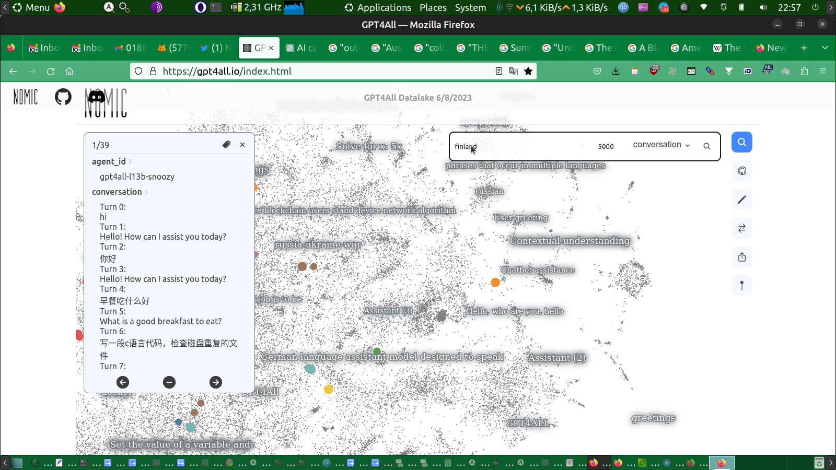The height and width of the screenshot is (470, 836).
Task: Click the swap arrows icon in right toolbar
Action: [741, 228]
